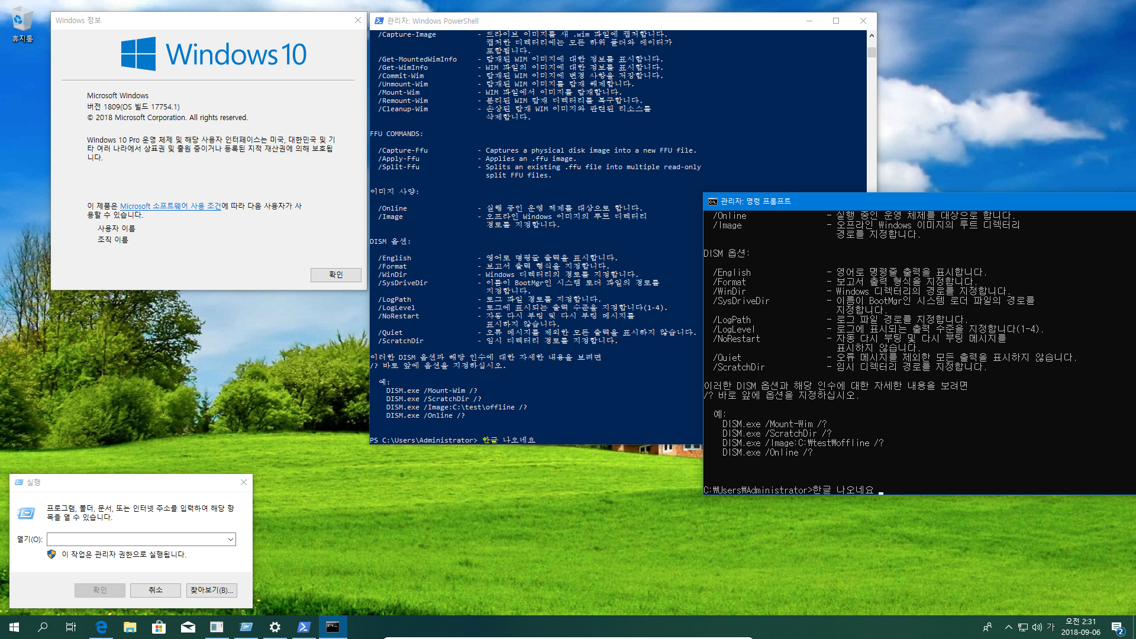Click 찾아보기(B)... button in Run dialog

[211, 590]
